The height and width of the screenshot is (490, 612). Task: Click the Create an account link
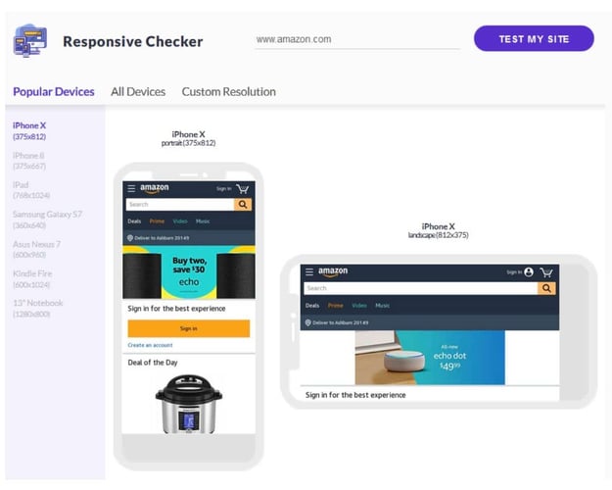150,345
